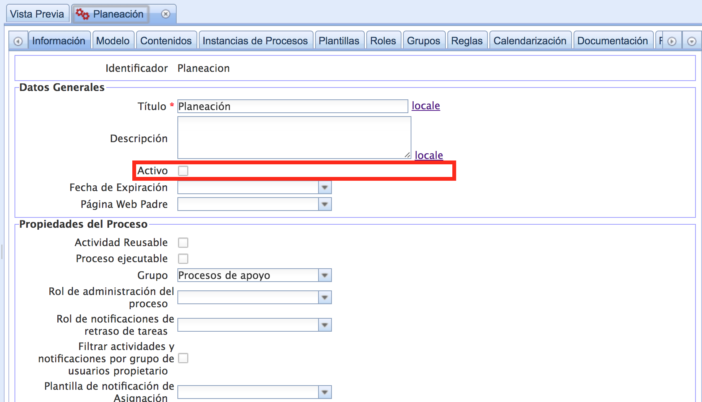Expand Plantilla de notificación de Asignación dropdown
This screenshot has width=702, height=402.
[325, 392]
